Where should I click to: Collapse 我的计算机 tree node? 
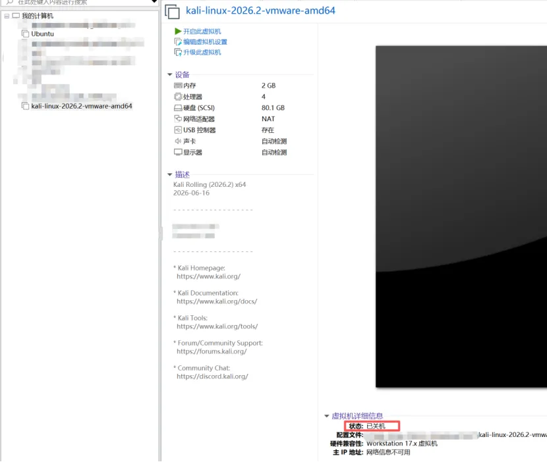tap(7, 16)
